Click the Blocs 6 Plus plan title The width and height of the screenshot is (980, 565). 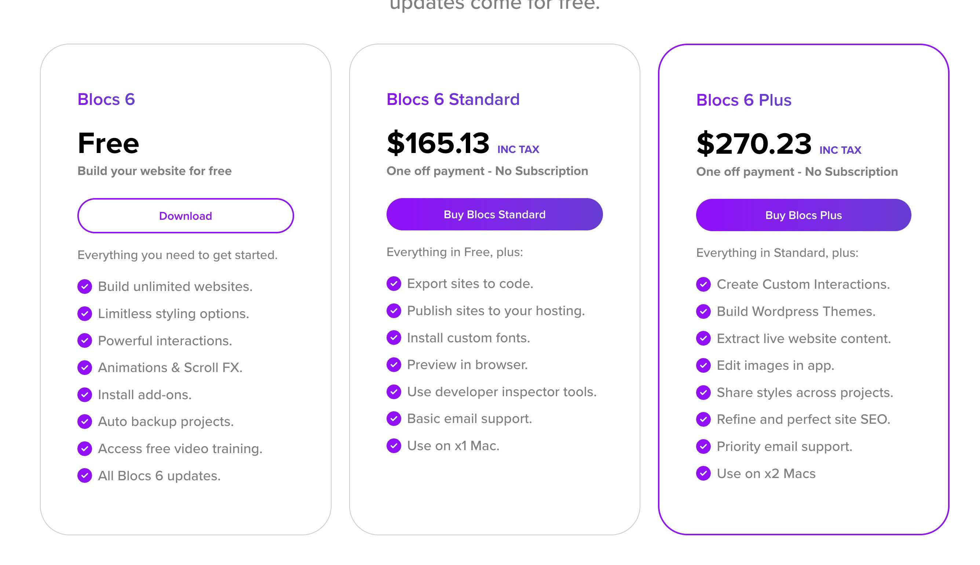743,100
